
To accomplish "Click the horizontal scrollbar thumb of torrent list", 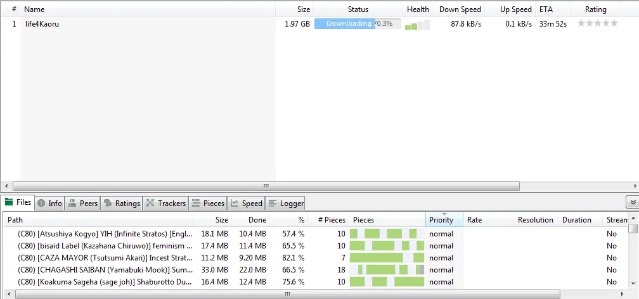I will click(266, 186).
